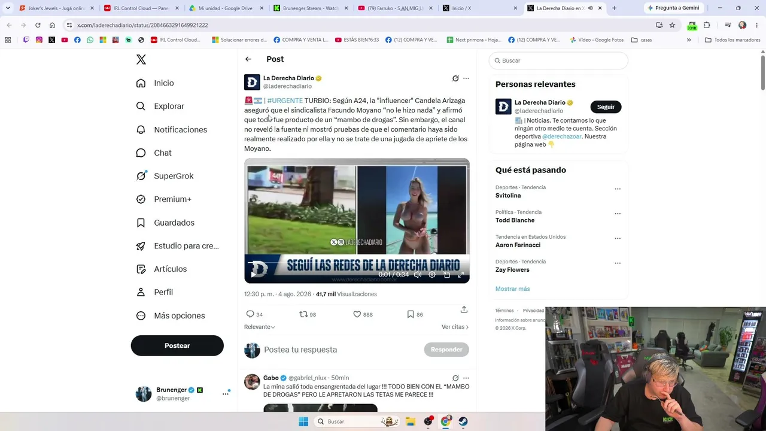The image size is (766, 431).
Task: Open more options for Zay Flowers trend
Action: [x=618, y=263]
